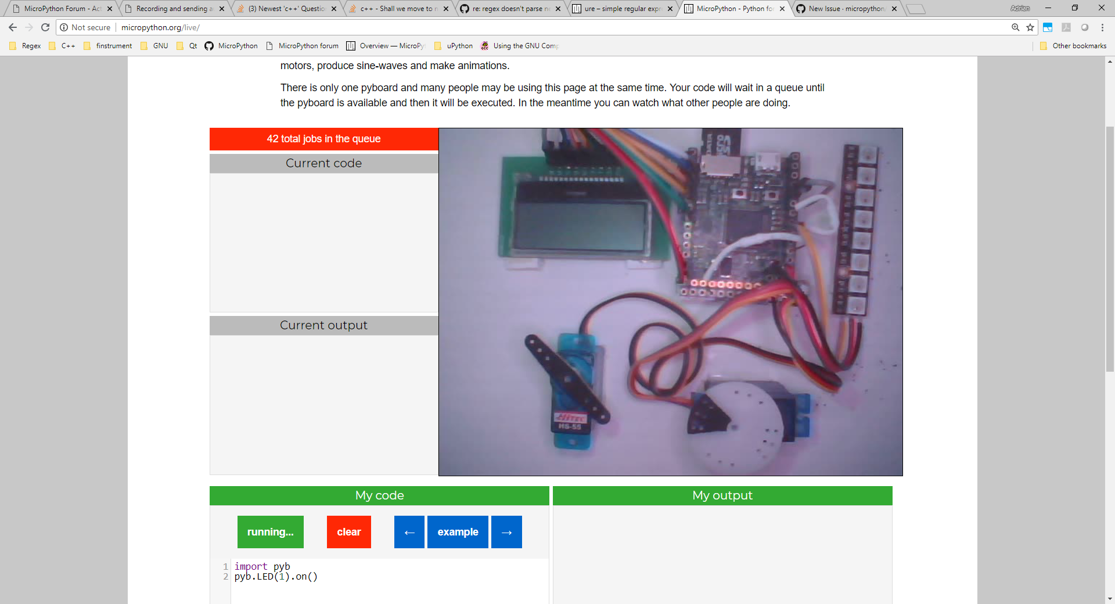The height and width of the screenshot is (604, 1115).
Task: Reload the current page
Action: (x=45, y=27)
